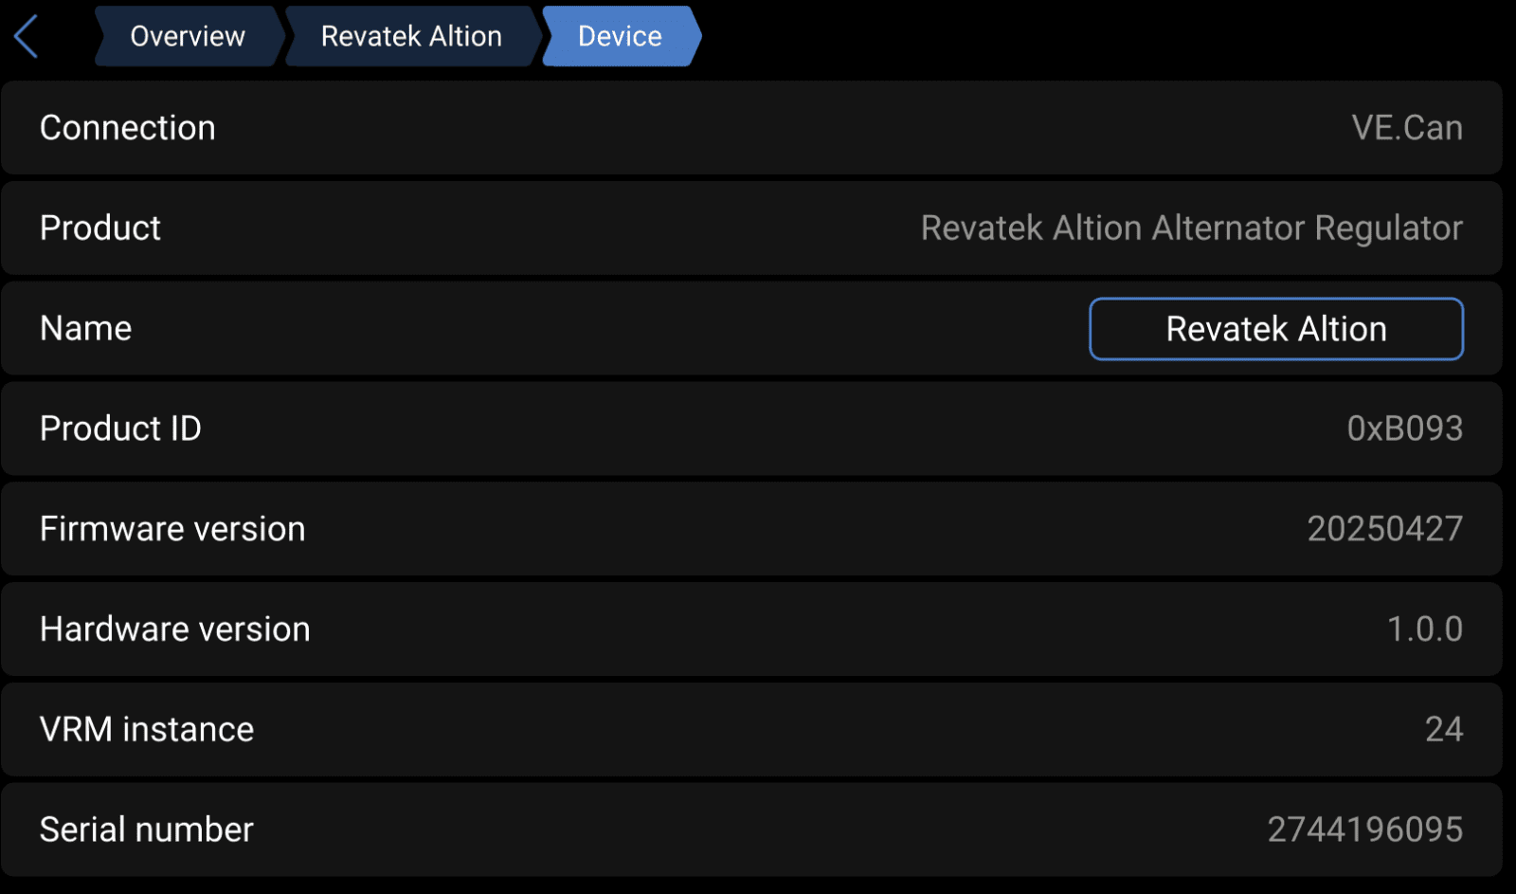The width and height of the screenshot is (1516, 894).
Task: Select the Name row label
Action: point(86,329)
